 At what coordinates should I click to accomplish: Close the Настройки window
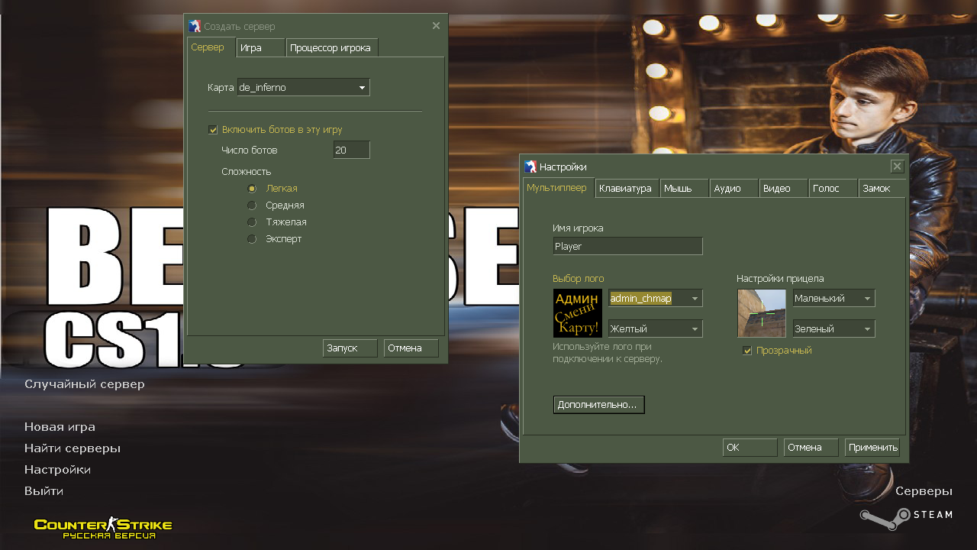[x=897, y=167]
